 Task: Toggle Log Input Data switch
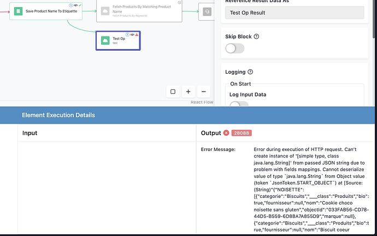coord(238,105)
